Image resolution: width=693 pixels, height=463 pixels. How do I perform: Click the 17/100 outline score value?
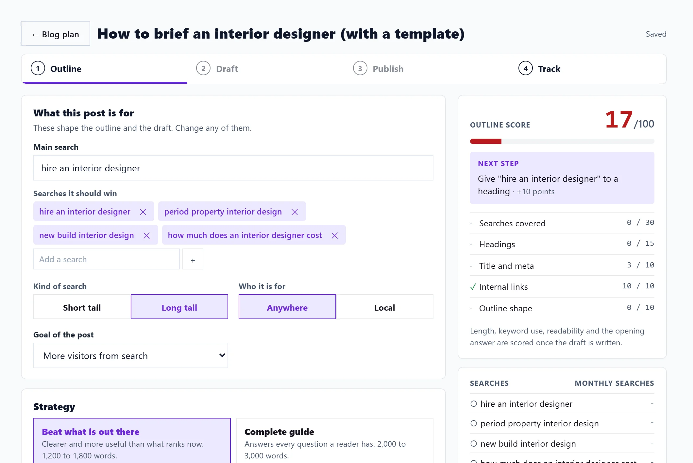pyautogui.click(x=629, y=120)
